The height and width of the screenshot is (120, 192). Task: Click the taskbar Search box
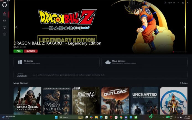point(71,118)
